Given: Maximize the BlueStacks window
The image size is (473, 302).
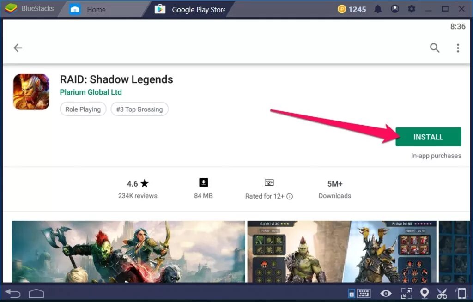Looking at the screenshot, I should coord(445,9).
